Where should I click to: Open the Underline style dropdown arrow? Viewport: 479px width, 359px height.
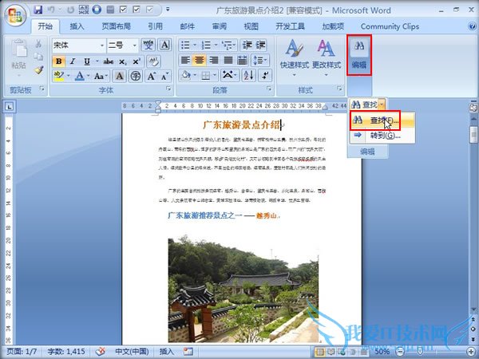pos(97,61)
